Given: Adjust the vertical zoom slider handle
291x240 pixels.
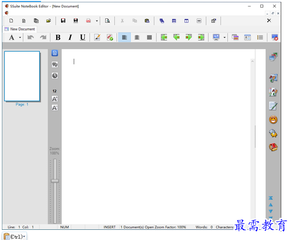Looking at the screenshot, I should point(55,181).
